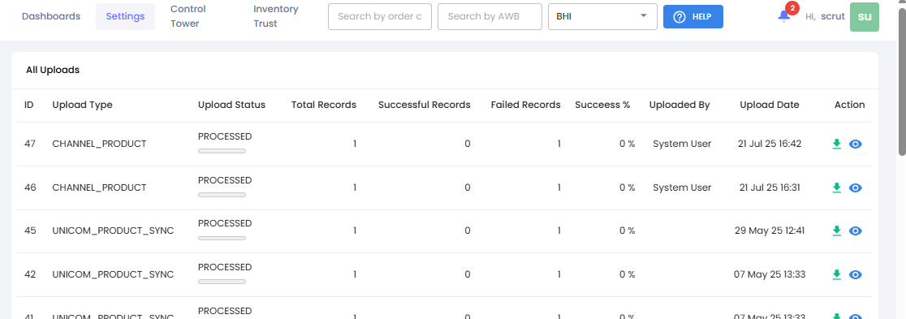
Task: Click the ID column header
Action: 29,105
